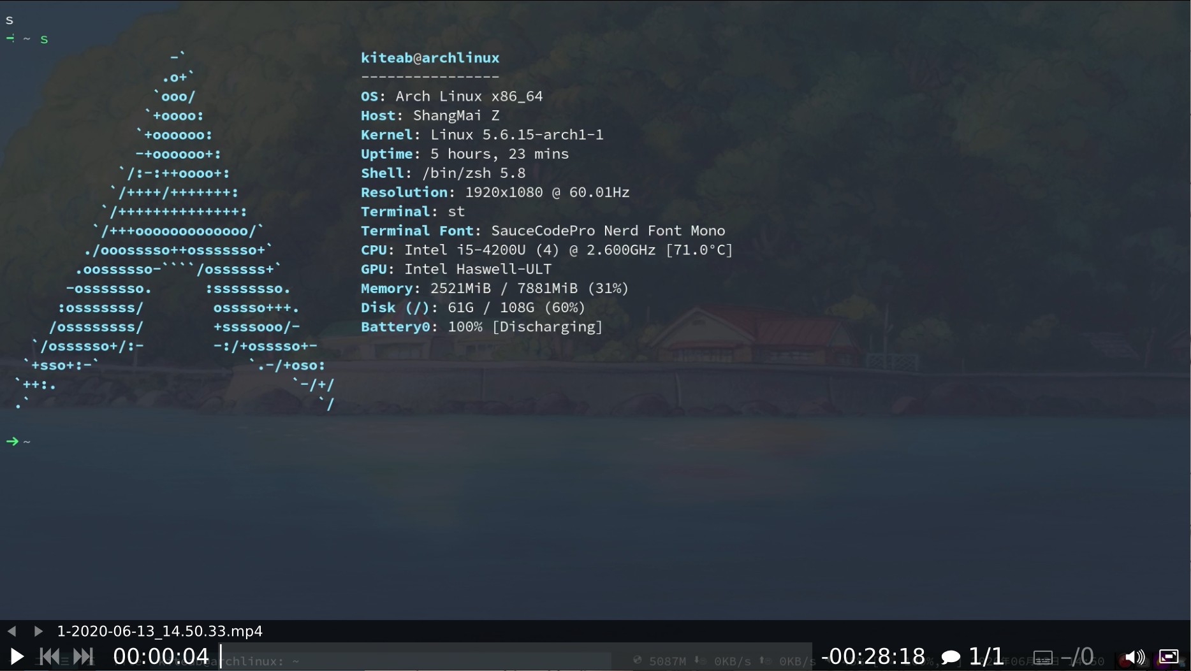Open the playlist via the filename 1-2020-06-13_14.50.33.mp4
The width and height of the screenshot is (1191, 671).
[159, 631]
